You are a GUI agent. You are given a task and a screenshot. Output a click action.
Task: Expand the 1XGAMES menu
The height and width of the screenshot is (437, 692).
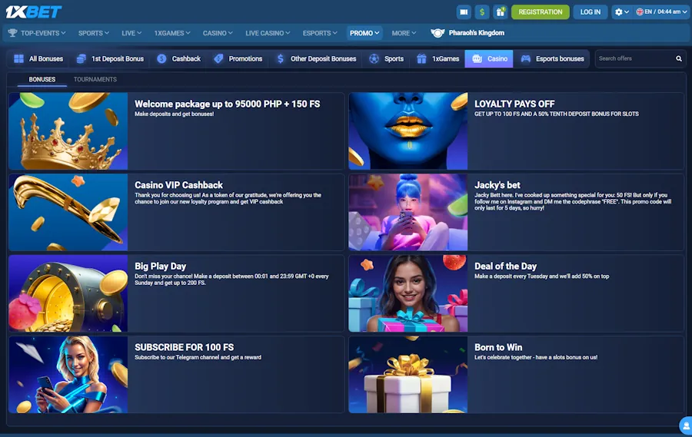pos(172,33)
